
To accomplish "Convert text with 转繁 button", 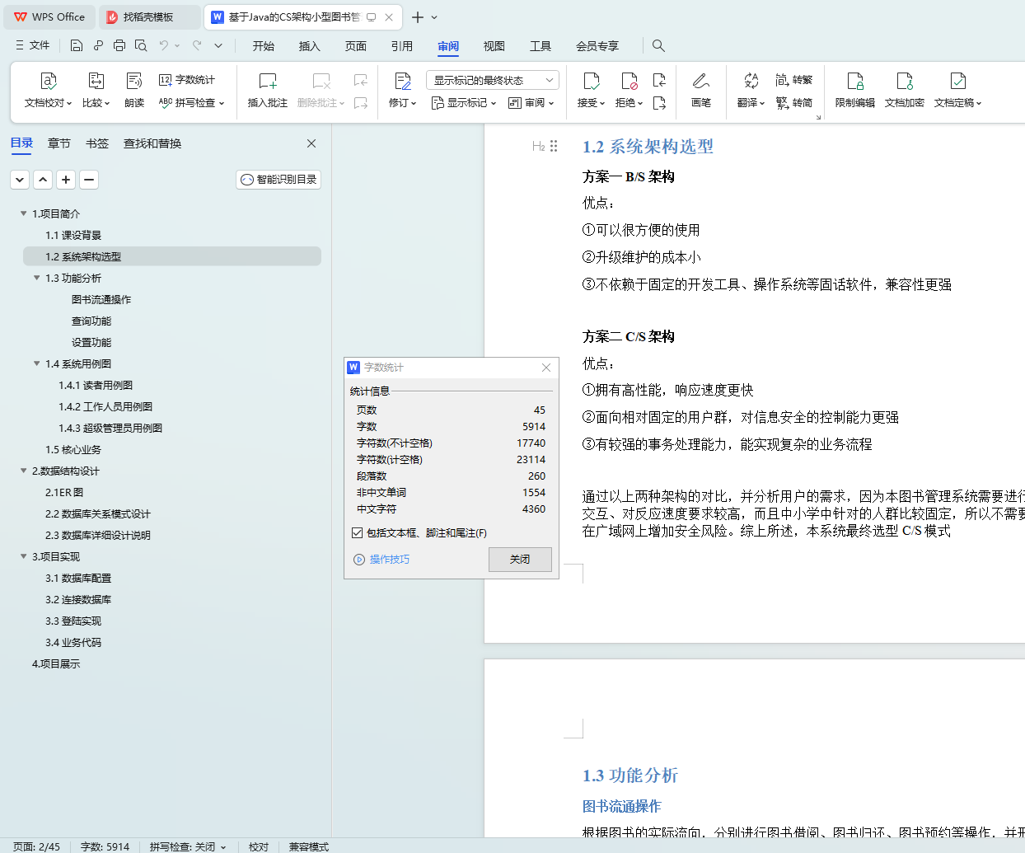I will (794, 80).
